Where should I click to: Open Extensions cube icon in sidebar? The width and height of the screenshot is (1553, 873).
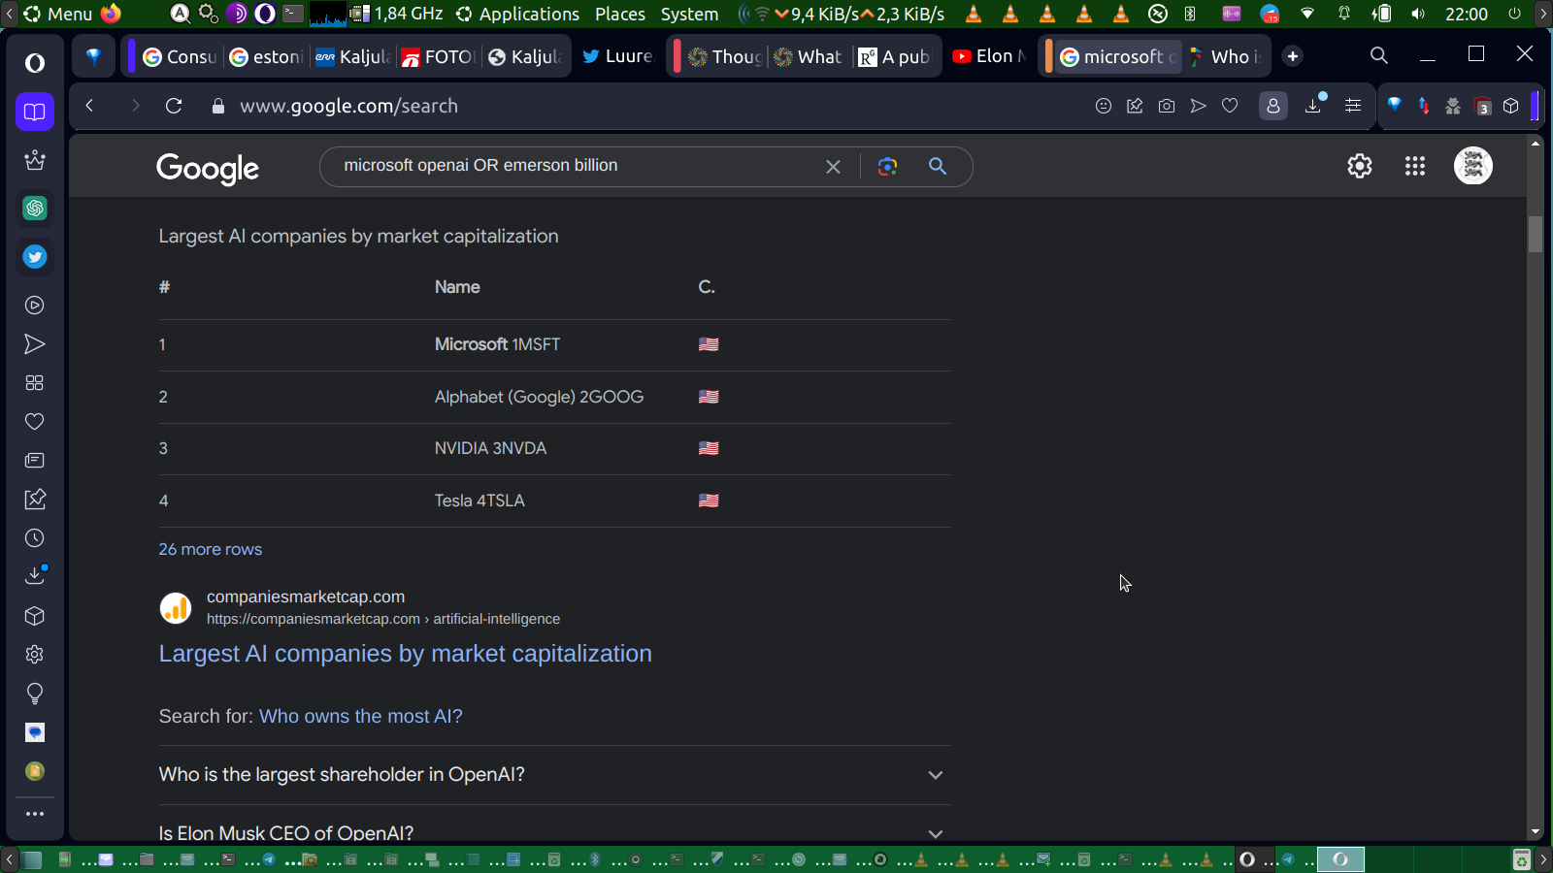click(x=35, y=616)
